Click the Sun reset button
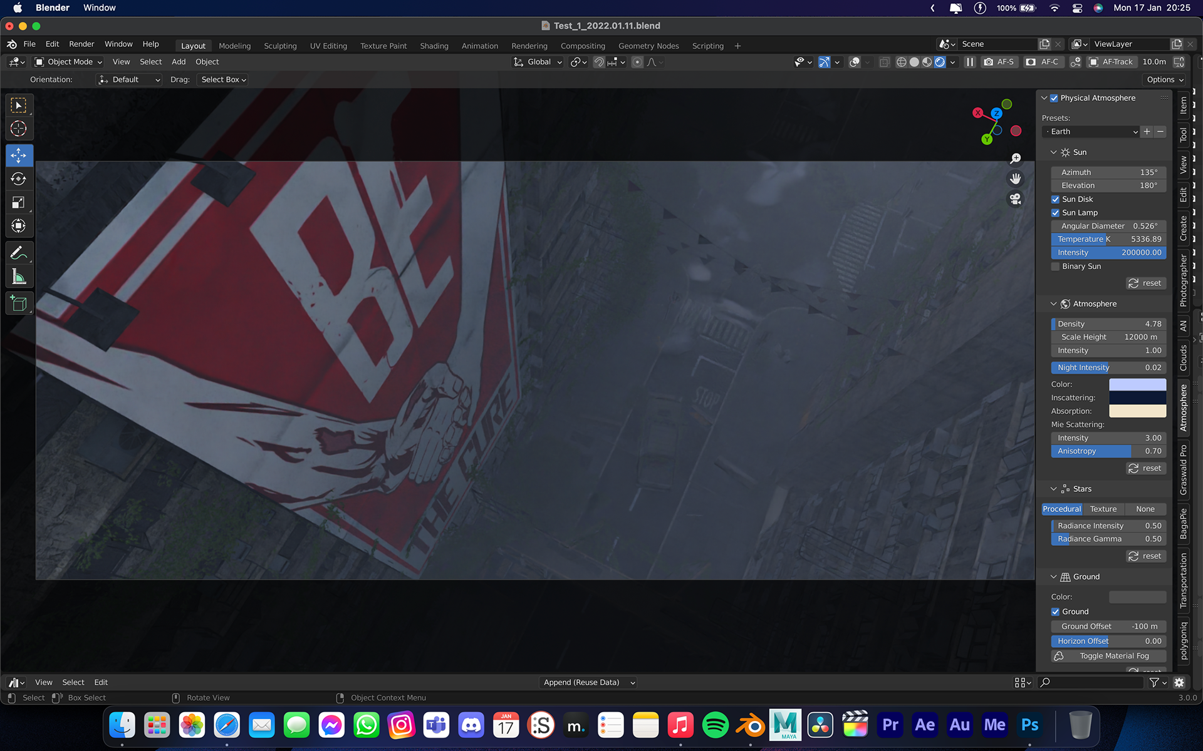The width and height of the screenshot is (1203, 751). coord(1145,284)
